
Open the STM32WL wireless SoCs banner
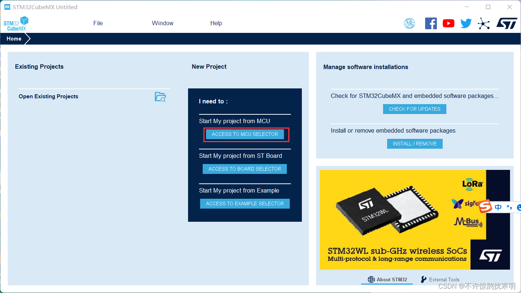coord(415,220)
